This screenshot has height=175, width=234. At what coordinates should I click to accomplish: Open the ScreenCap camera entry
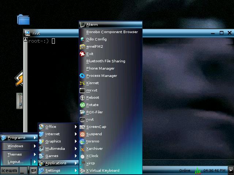(x=82, y=127)
